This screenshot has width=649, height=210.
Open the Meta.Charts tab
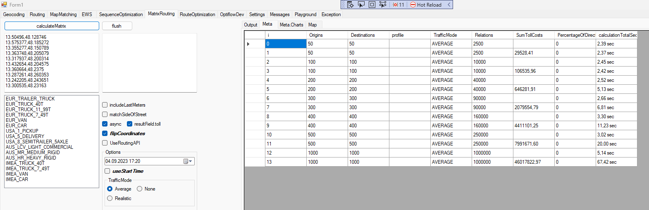point(291,25)
